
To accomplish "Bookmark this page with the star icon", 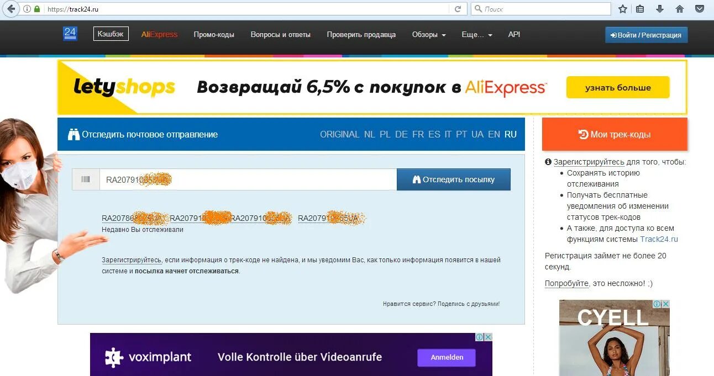I will pos(623,9).
